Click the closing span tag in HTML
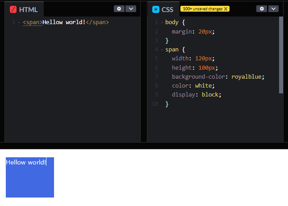The width and height of the screenshot is (288, 206). (97, 22)
